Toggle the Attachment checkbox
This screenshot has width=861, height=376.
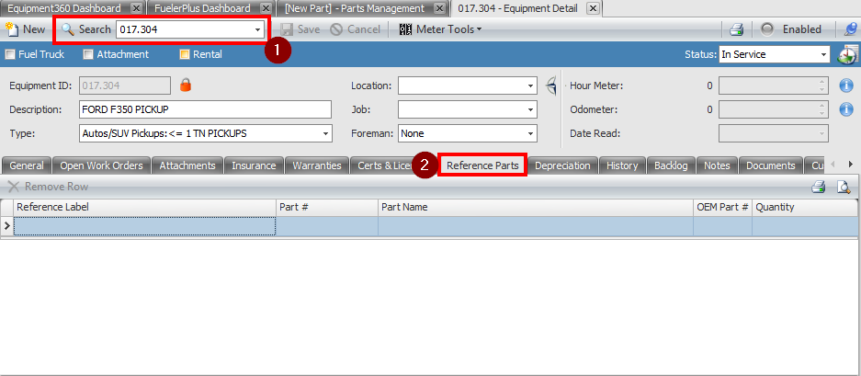click(x=88, y=54)
